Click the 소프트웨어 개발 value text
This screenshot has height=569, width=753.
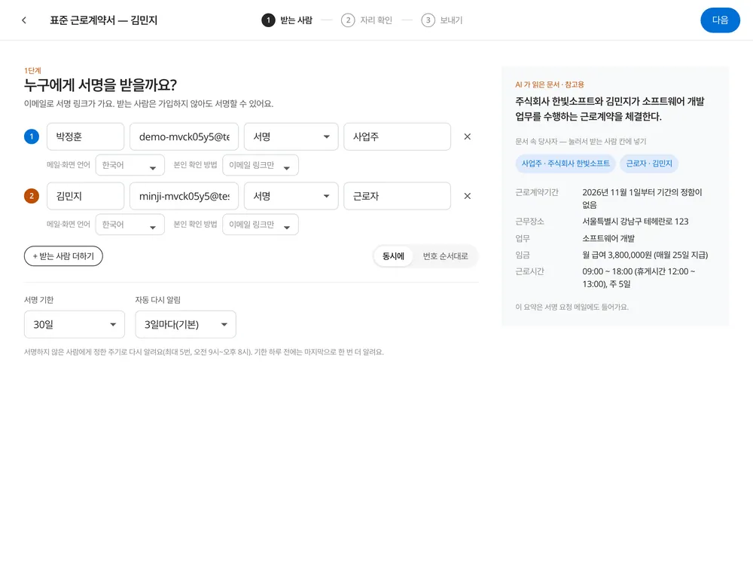pos(608,238)
